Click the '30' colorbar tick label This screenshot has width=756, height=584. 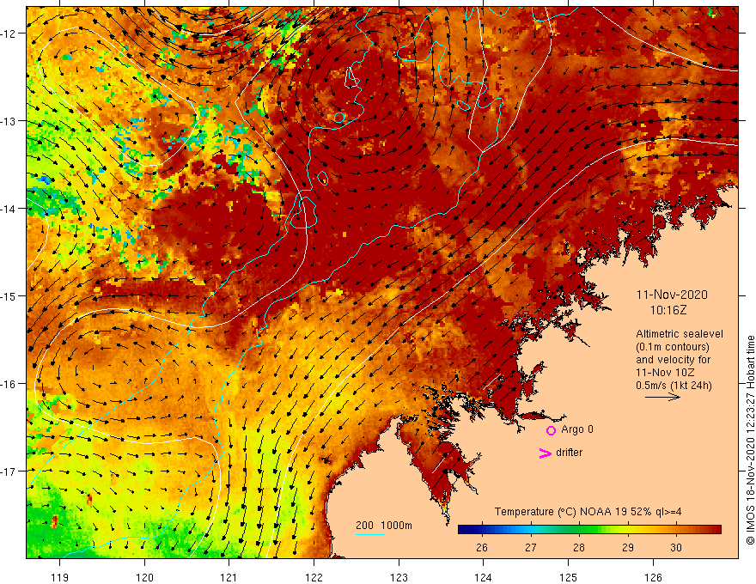click(676, 547)
